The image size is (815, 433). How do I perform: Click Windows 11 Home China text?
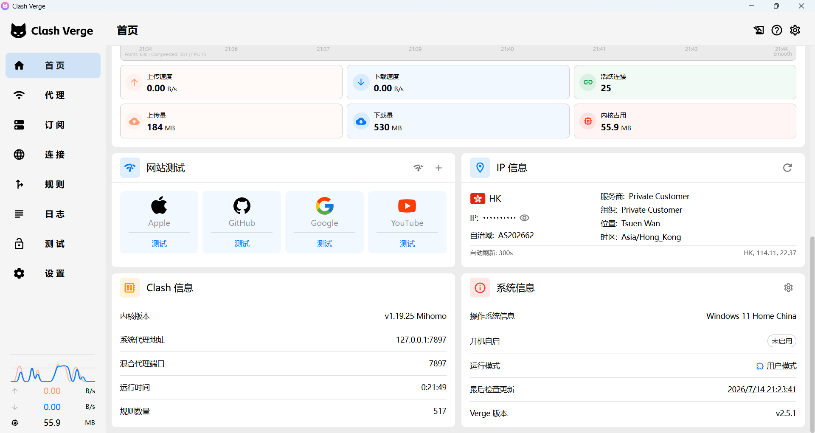click(751, 316)
